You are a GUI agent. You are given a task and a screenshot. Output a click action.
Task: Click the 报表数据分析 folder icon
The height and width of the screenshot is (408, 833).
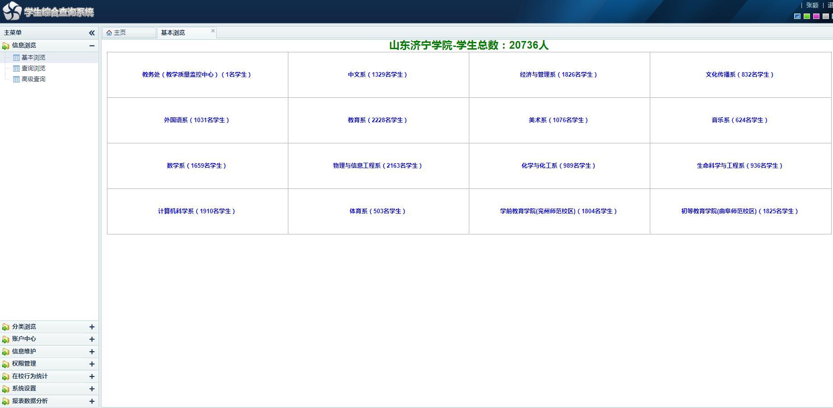pyautogui.click(x=6, y=401)
